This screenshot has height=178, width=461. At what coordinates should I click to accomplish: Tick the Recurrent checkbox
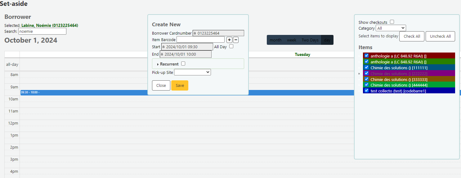click(183, 64)
